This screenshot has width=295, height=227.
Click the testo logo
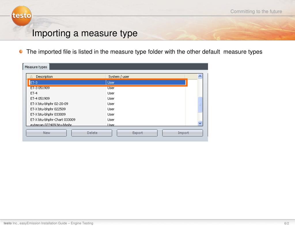21,16
